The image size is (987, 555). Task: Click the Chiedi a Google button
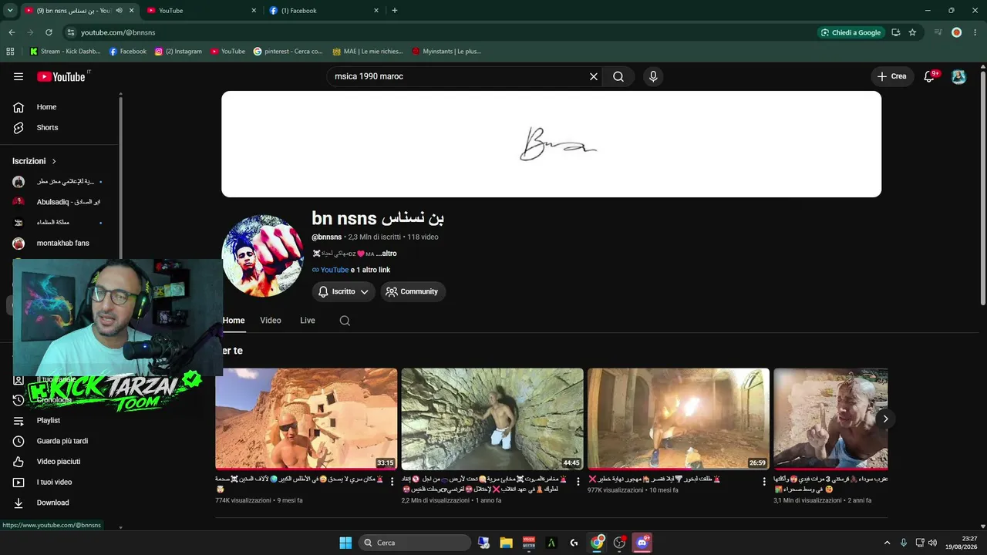[x=851, y=32]
